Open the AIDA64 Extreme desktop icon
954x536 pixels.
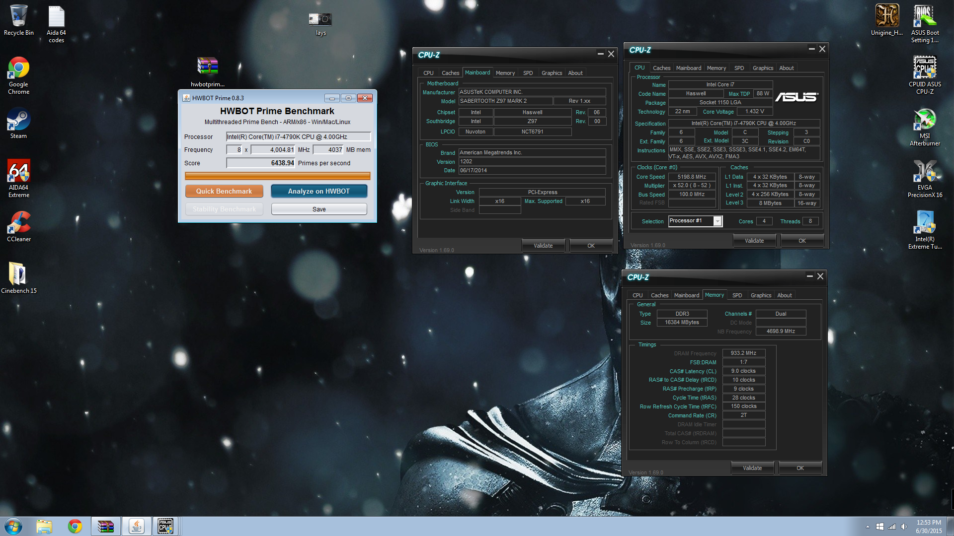(x=18, y=179)
